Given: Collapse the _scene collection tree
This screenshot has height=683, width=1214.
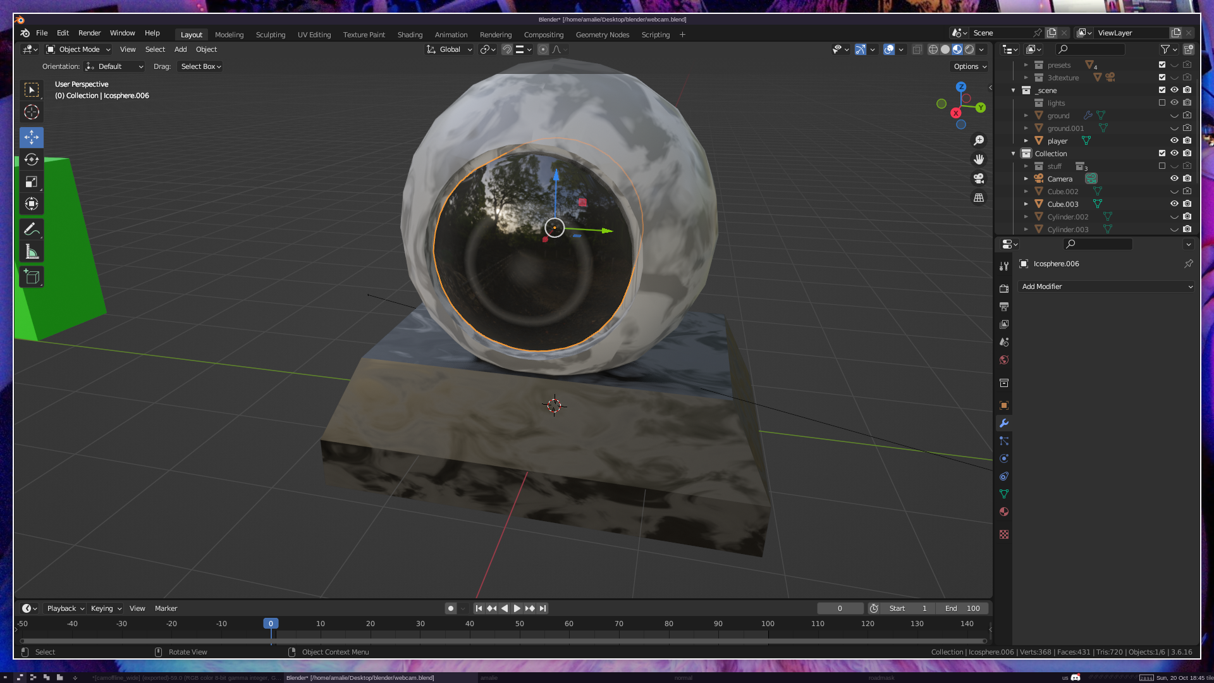Looking at the screenshot, I should point(1014,90).
